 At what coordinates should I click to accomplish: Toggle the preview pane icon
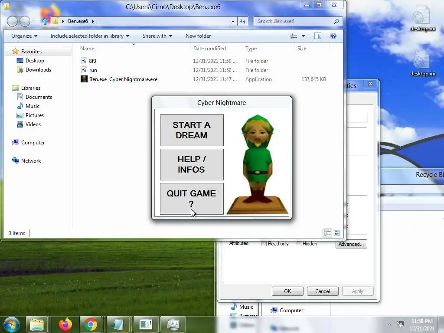coord(318,36)
